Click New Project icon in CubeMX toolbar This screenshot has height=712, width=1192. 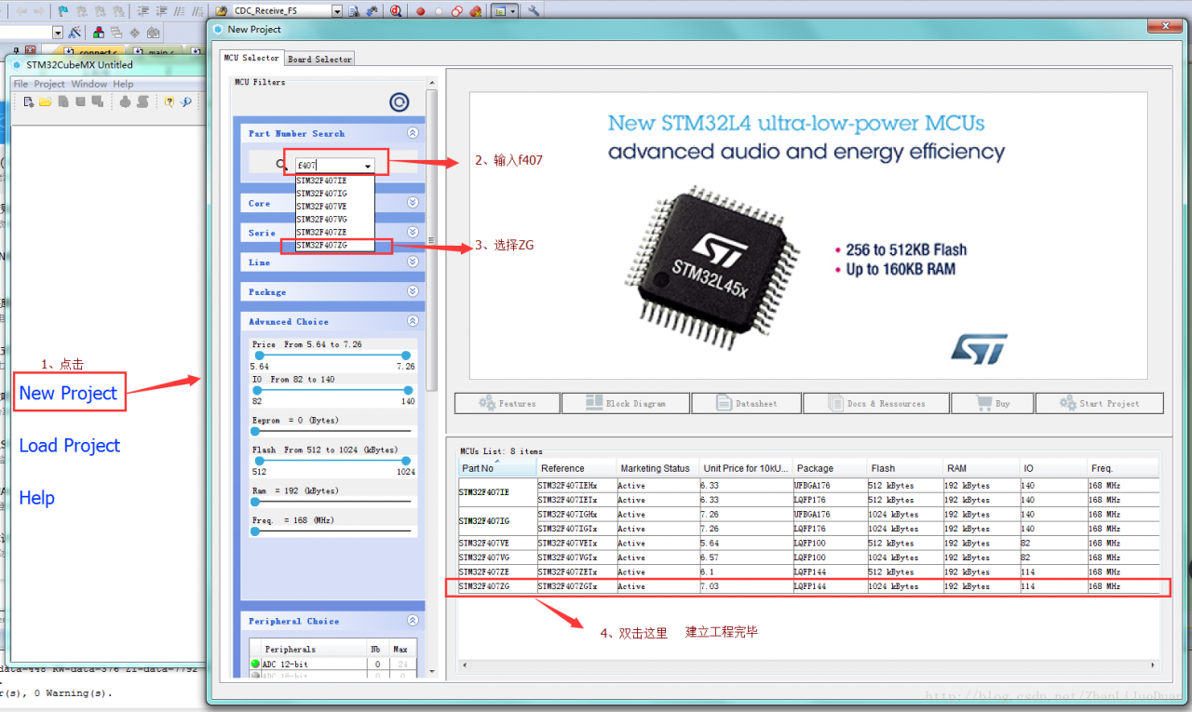29,102
